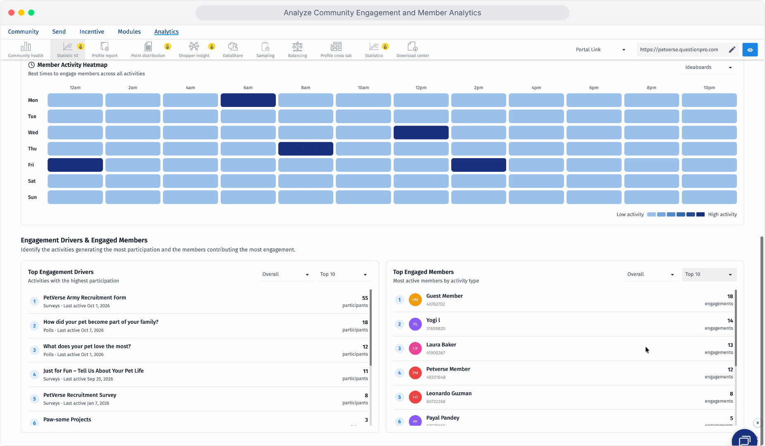Switch to Send tab
Screen dimensions: 765x446
coord(59,32)
